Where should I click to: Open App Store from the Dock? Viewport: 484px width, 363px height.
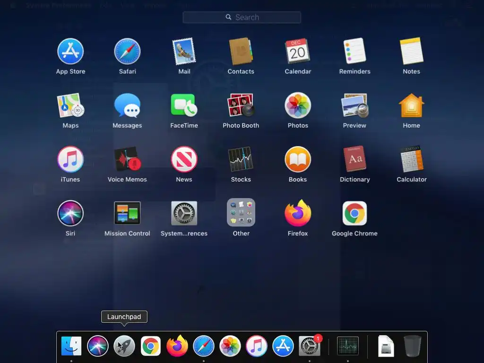click(x=283, y=346)
